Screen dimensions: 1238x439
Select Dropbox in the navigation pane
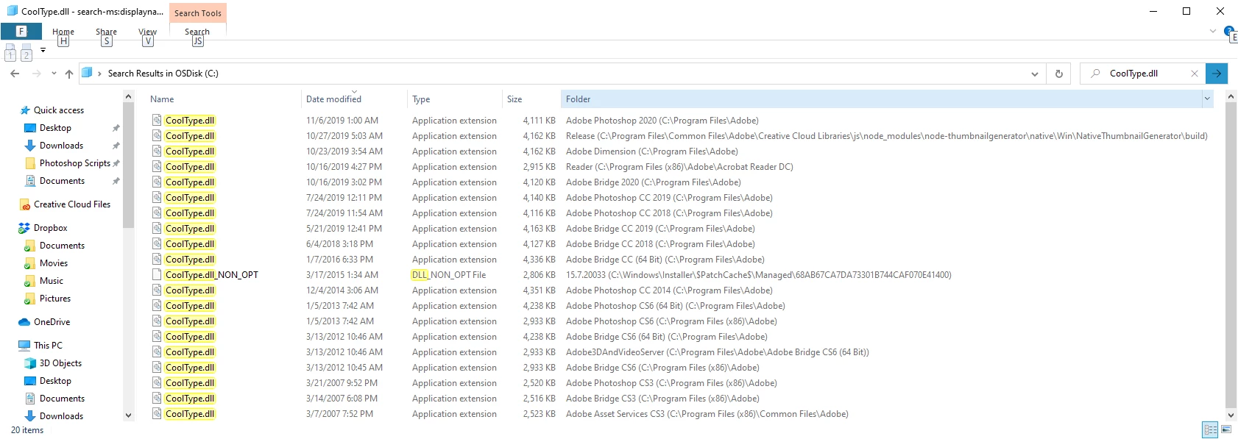tap(50, 228)
